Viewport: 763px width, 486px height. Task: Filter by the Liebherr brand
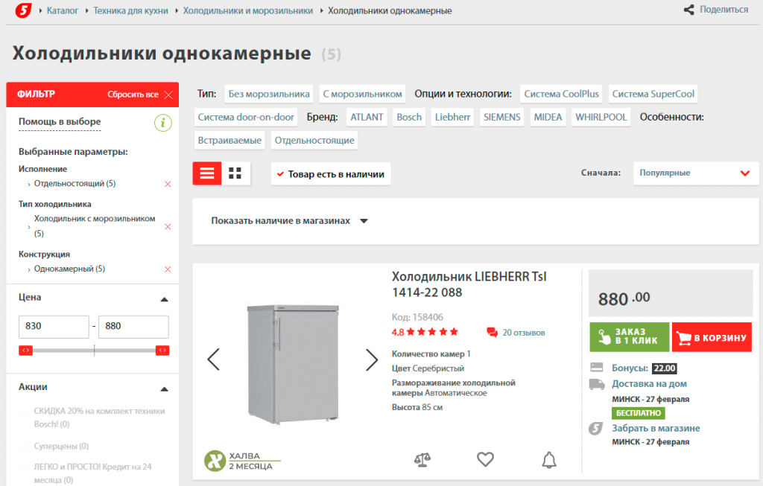coord(452,117)
